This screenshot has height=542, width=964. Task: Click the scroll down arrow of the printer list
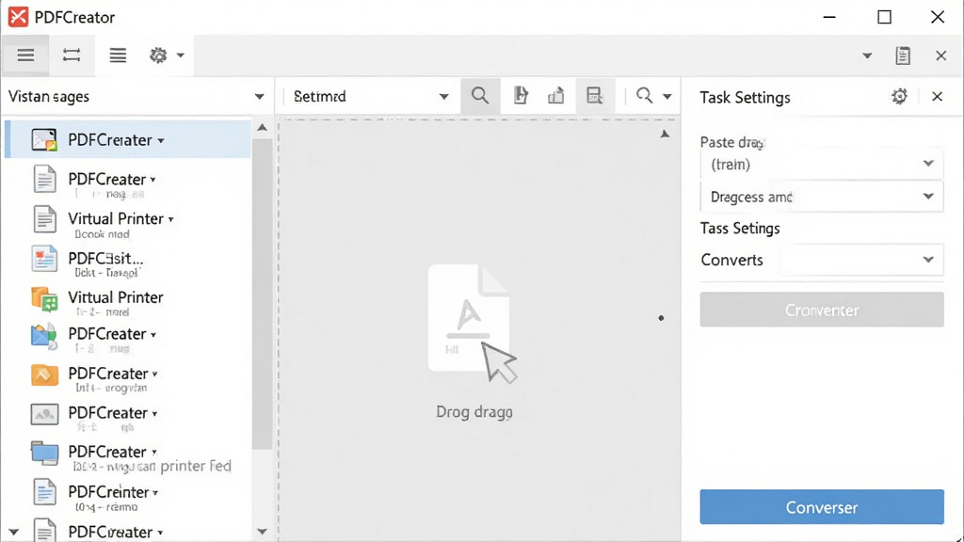pos(262,532)
